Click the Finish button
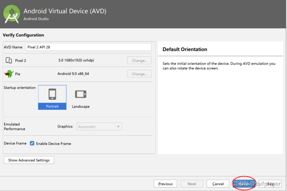Image resolution: width=287 pixels, height=191 pixels. pyautogui.click(x=244, y=183)
